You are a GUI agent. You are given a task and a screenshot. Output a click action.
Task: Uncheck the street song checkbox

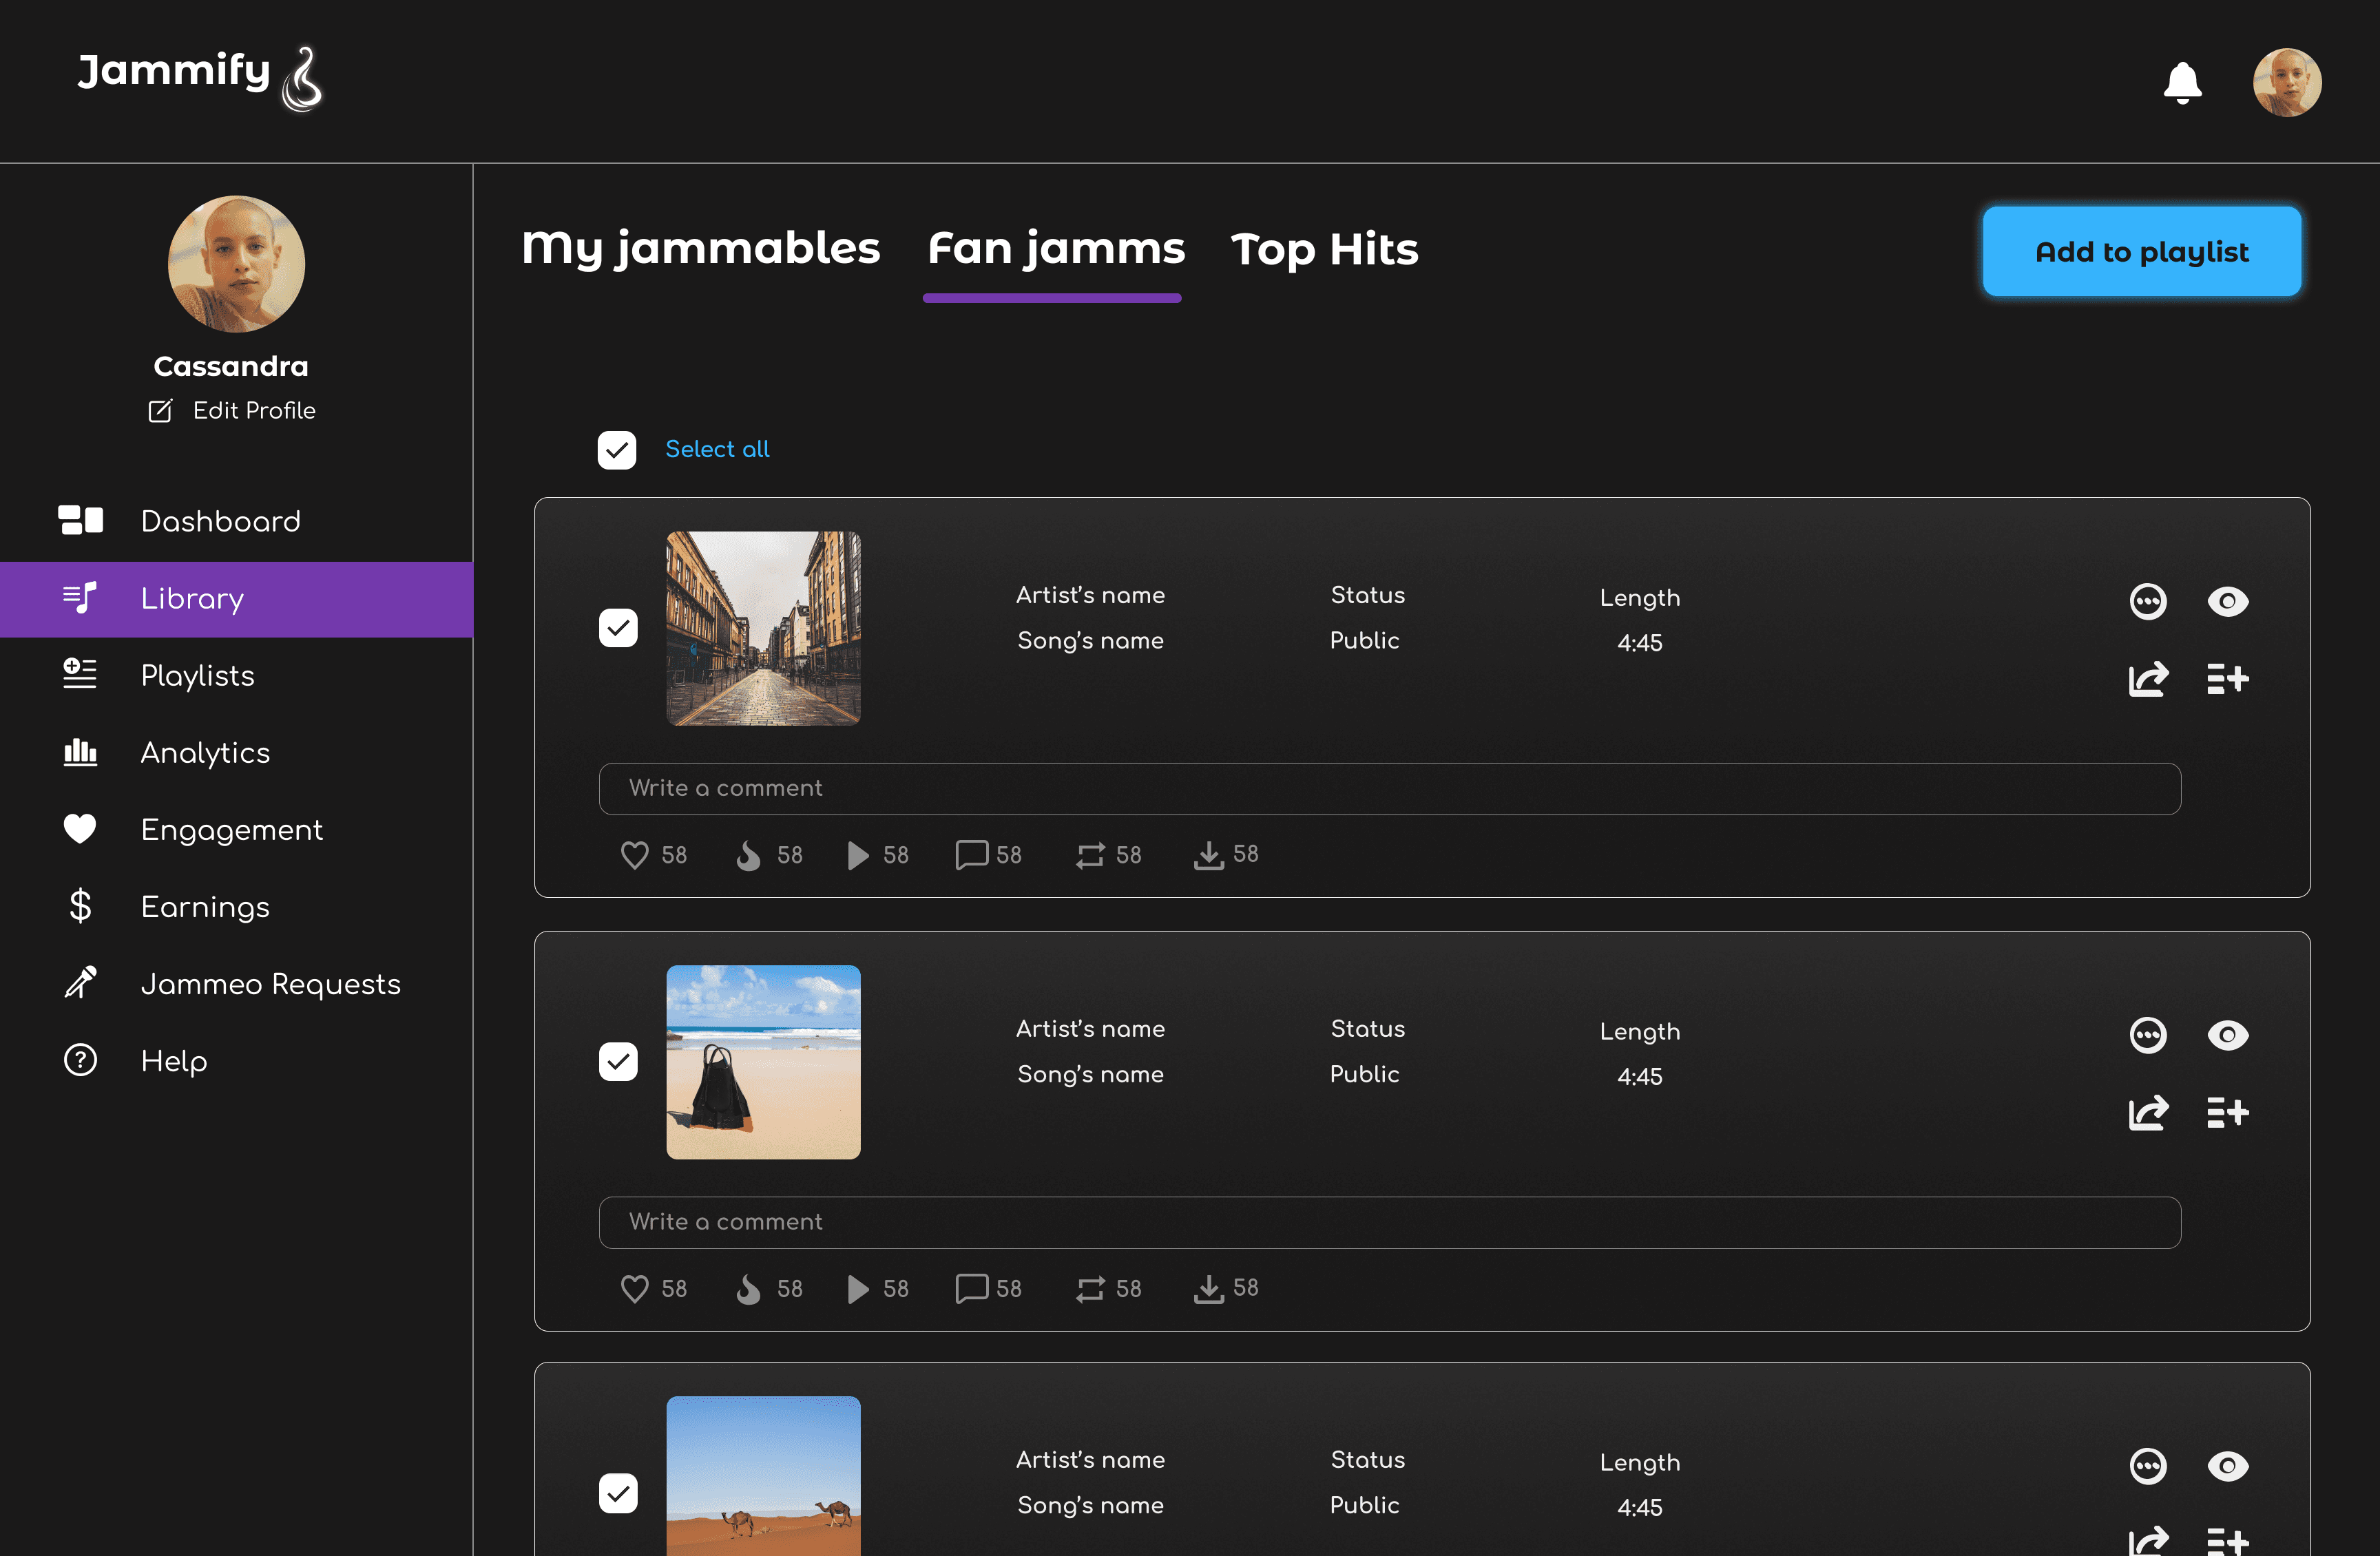618,628
